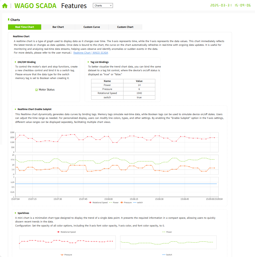This screenshot has width=255, height=257.
Task: Toggle switch series in the main chart legend
Action: coord(138,203)
